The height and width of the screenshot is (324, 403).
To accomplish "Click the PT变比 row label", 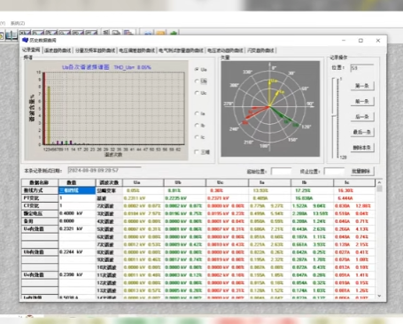I will (x=40, y=198).
